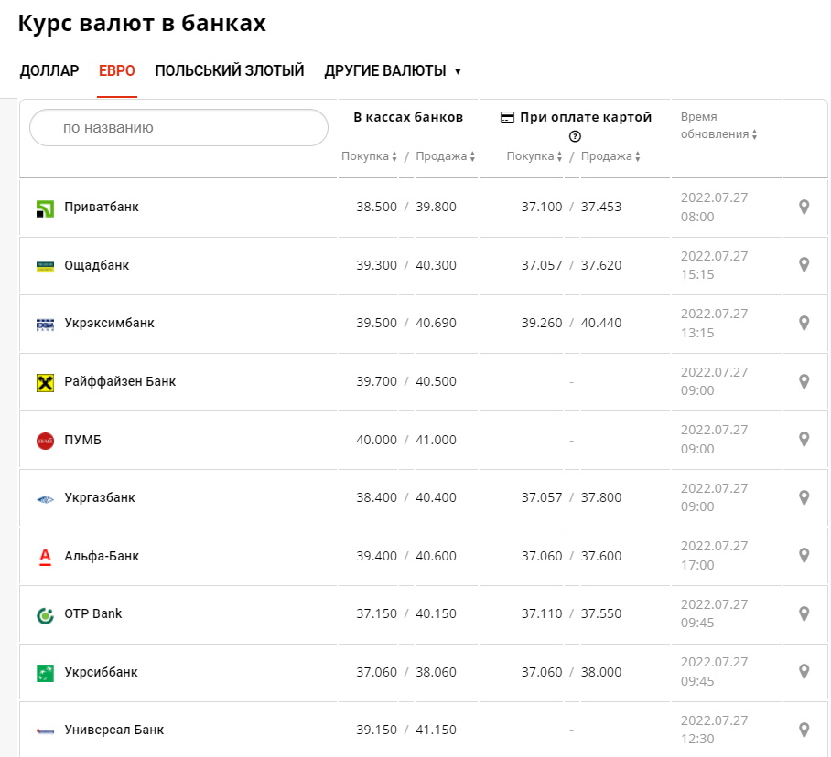Open the Универсал Банк link
Viewport: 831px width, 757px height.
tap(114, 730)
